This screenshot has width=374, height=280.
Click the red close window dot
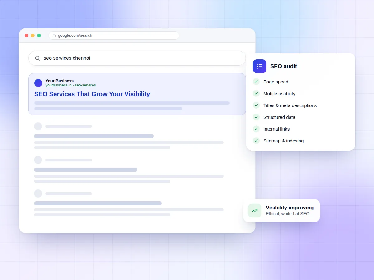point(26,35)
